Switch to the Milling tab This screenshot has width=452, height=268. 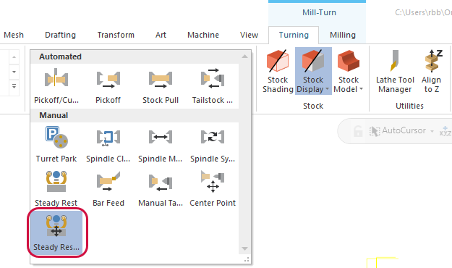point(343,35)
